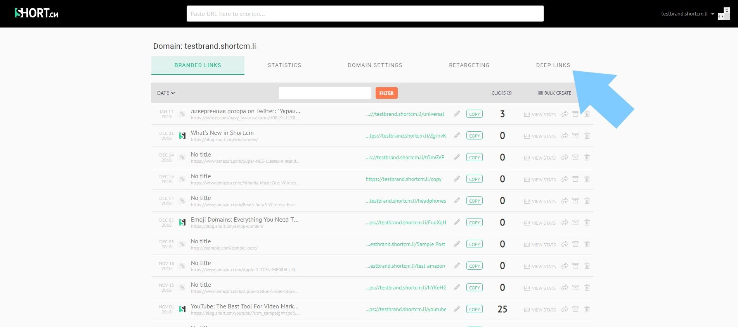Open the testbrand.shortcm.li/copy link
This screenshot has height=327, width=738.
[404, 179]
